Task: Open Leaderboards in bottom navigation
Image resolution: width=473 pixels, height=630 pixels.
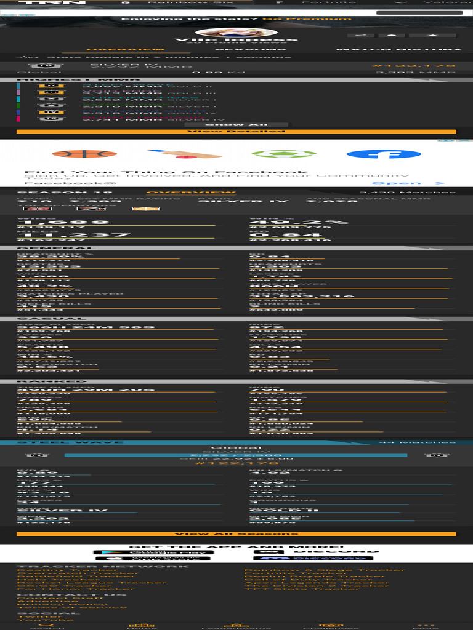Action: pos(236,626)
